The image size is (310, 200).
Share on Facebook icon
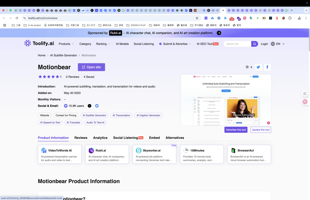click(267, 67)
